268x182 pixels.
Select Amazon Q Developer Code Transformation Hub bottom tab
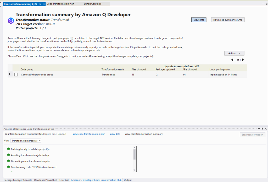point(96,180)
